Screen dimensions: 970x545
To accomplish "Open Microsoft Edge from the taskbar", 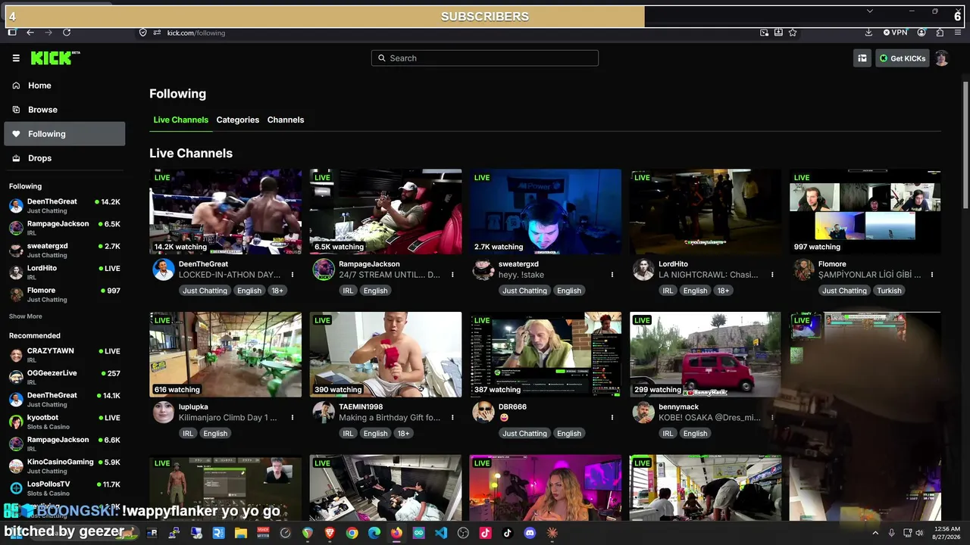I will click(374, 533).
